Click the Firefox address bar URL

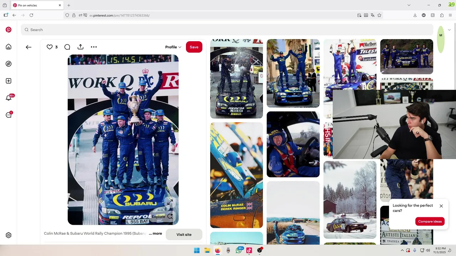(119, 15)
